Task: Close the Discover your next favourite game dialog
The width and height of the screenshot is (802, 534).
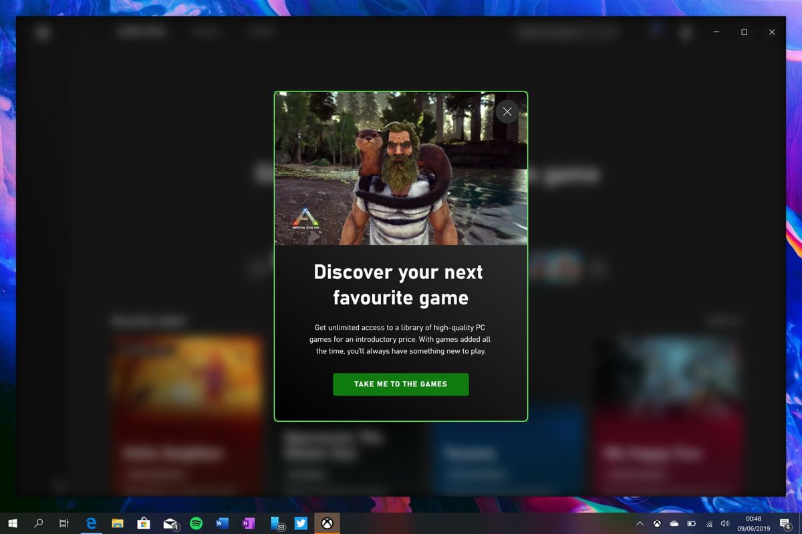Action: tap(507, 112)
